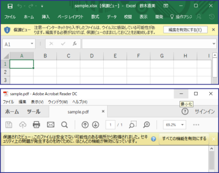Click the insert function fx icon
The height and width of the screenshot is (173, 219).
pos(74,44)
